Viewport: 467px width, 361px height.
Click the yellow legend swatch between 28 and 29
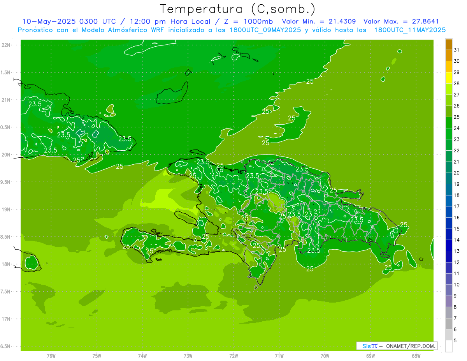pos(449,78)
